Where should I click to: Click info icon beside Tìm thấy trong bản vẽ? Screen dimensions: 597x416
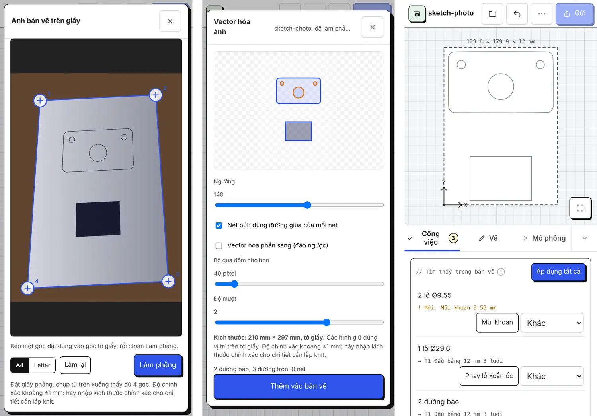(x=501, y=272)
